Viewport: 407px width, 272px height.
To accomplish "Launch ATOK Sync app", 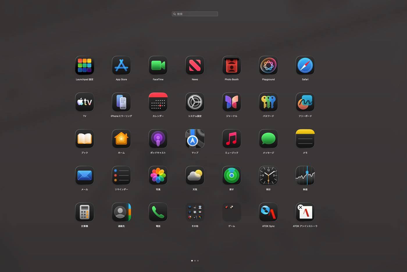I will click(x=268, y=212).
